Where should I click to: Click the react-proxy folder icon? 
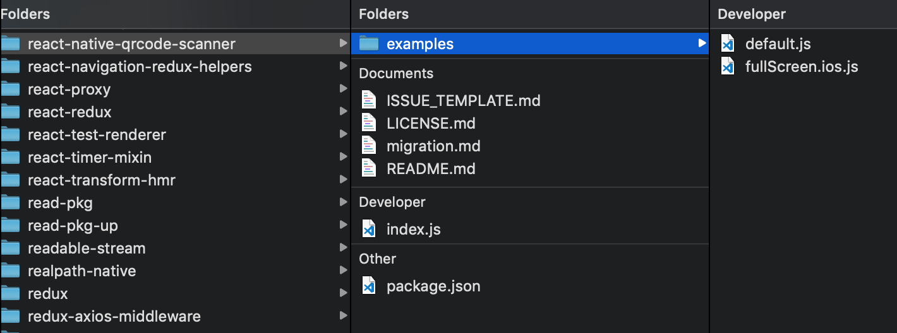[10, 89]
